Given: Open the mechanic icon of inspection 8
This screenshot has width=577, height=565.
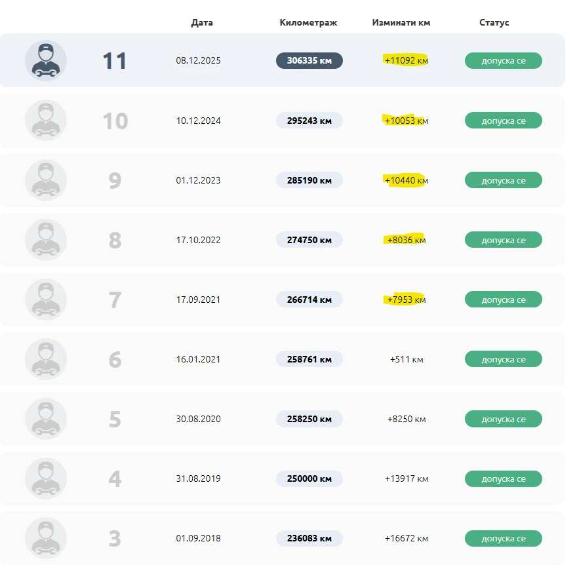Looking at the screenshot, I should click(46, 240).
